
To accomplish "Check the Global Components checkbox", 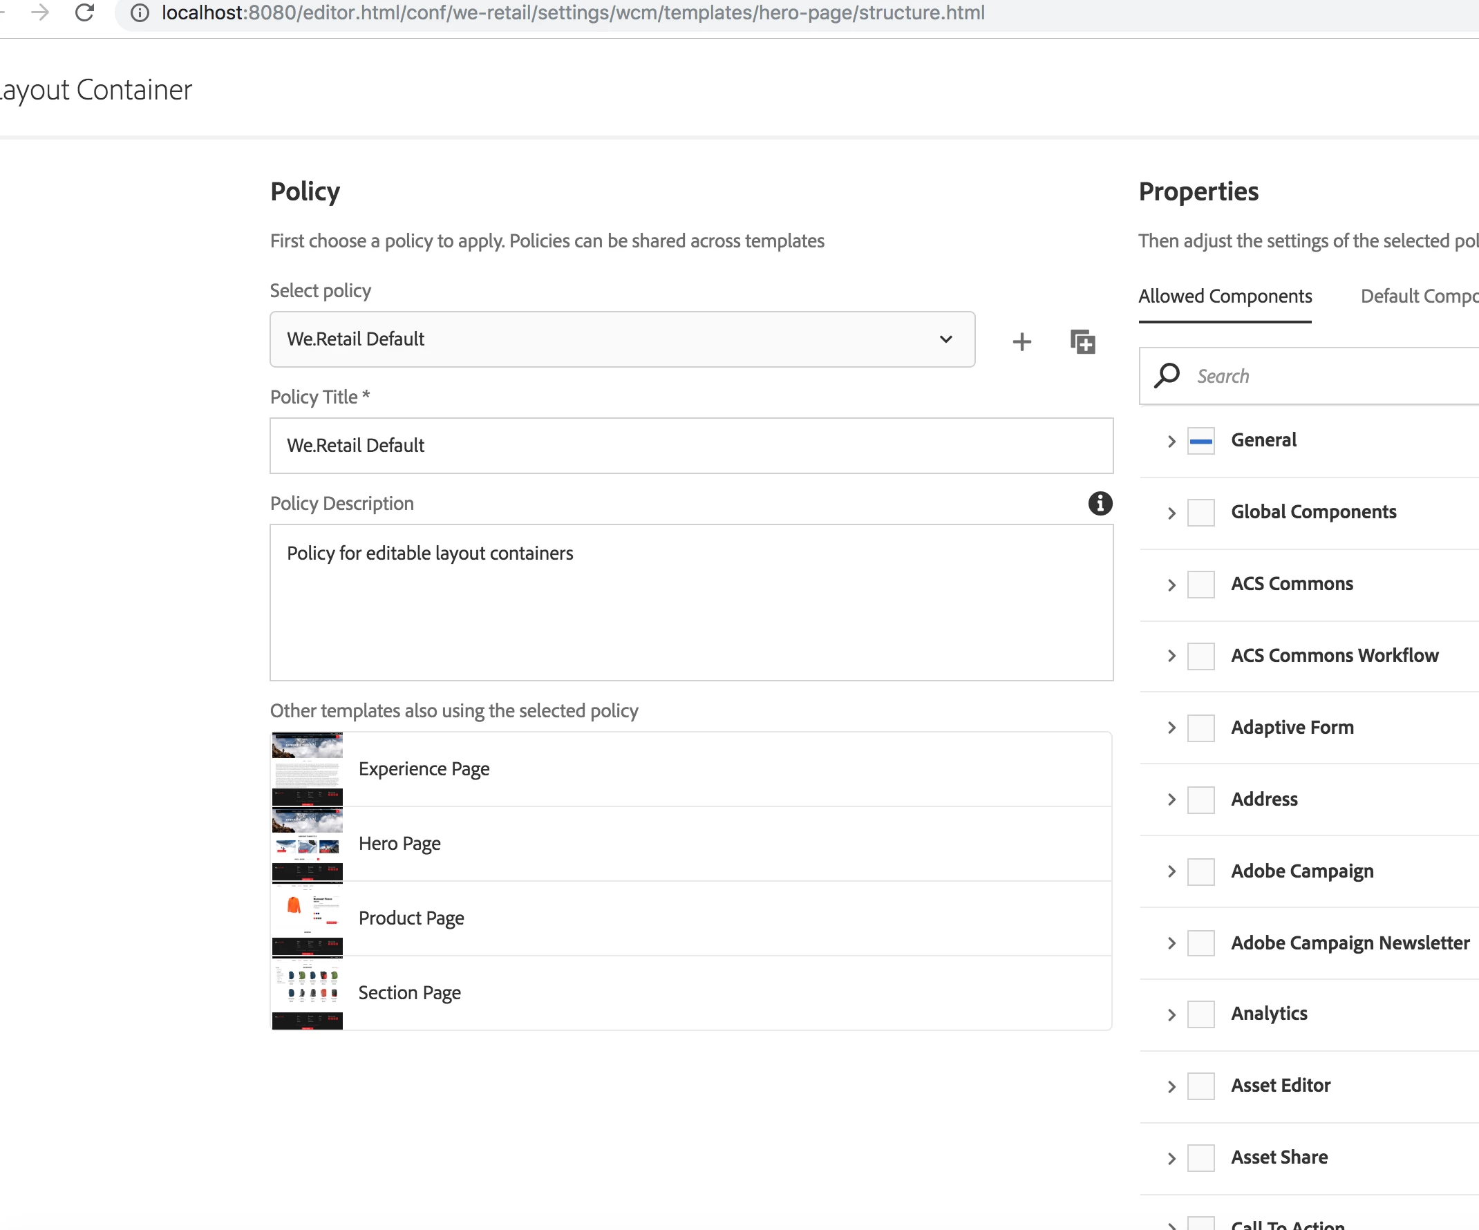I will [x=1200, y=513].
